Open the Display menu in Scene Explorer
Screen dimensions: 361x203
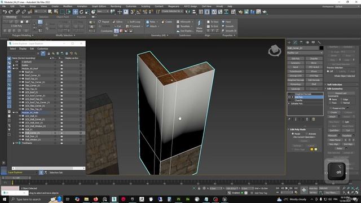23,49
